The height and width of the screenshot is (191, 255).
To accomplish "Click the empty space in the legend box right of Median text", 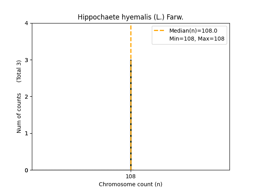I will coord(222,31).
